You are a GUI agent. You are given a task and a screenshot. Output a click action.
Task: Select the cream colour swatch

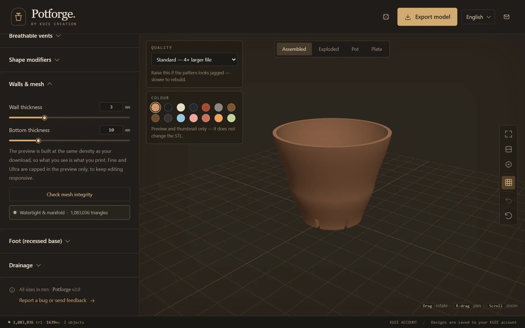coord(181,107)
